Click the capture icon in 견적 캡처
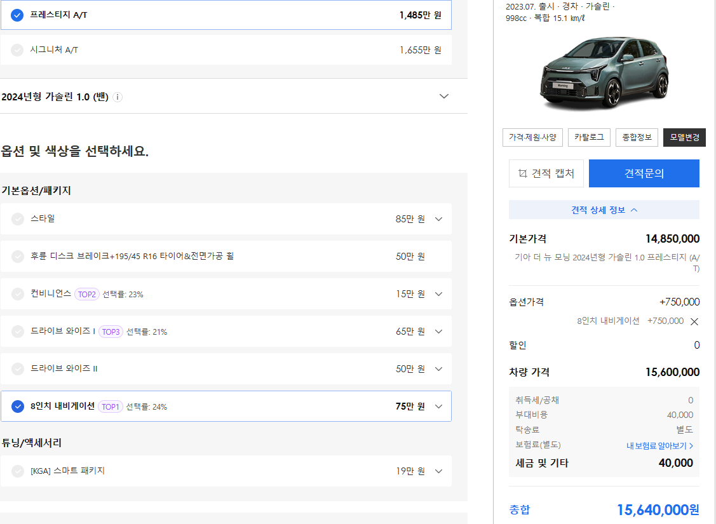This screenshot has width=716, height=524. coord(522,173)
